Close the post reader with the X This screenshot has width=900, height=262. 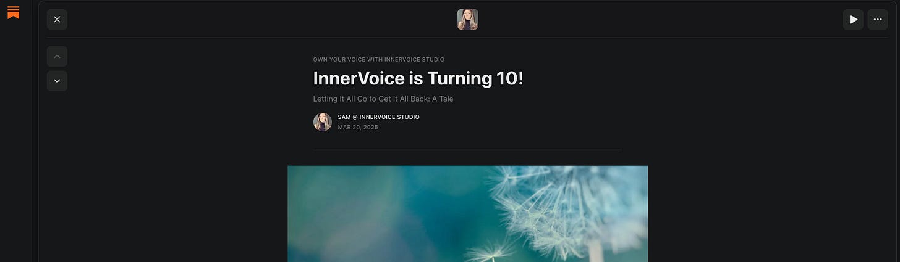tap(57, 19)
